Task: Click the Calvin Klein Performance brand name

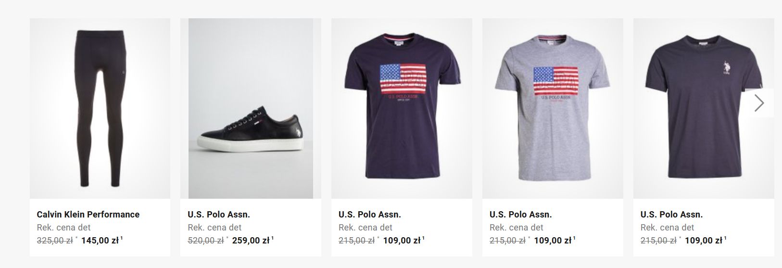Action: pyautogui.click(x=88, y=215)
